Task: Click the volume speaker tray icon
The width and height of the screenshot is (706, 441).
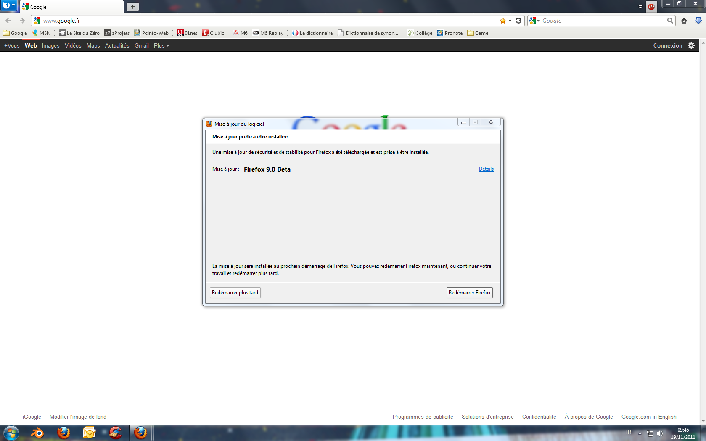Action: tap(660, 433)
